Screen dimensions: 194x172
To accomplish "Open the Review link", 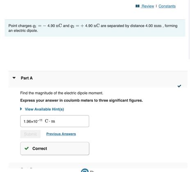I will pyautogui.click(x=148, y=6).
